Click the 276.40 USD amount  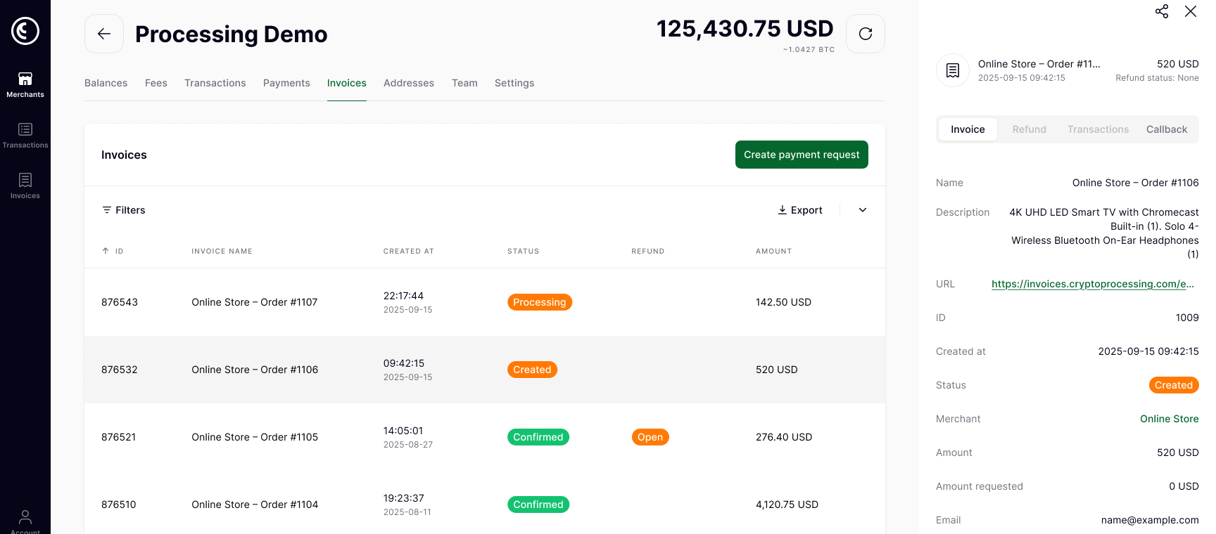coord(784,437)
